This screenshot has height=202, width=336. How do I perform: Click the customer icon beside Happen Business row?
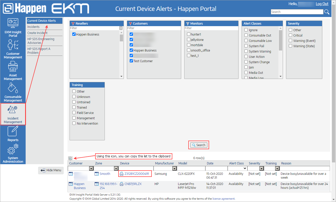coord(71,184)
